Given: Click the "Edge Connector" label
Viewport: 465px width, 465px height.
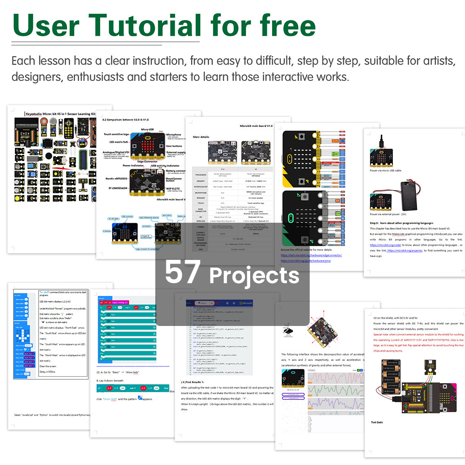Looking at the screenshot, I should coord(147,162).
